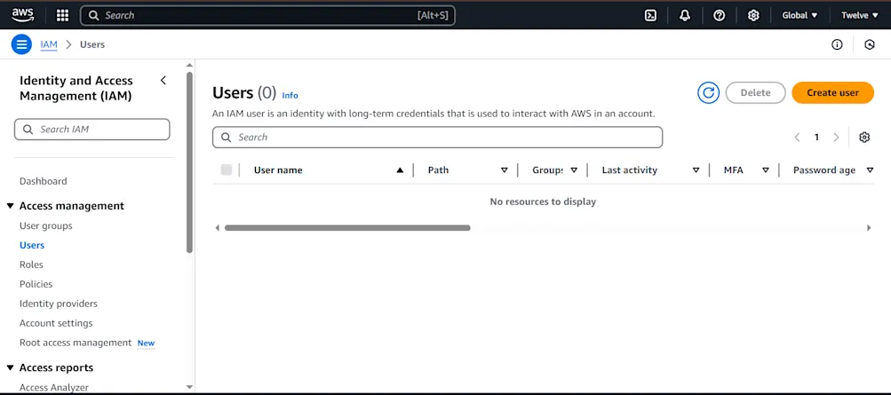Open table preferences gear icon

[864, 137]
